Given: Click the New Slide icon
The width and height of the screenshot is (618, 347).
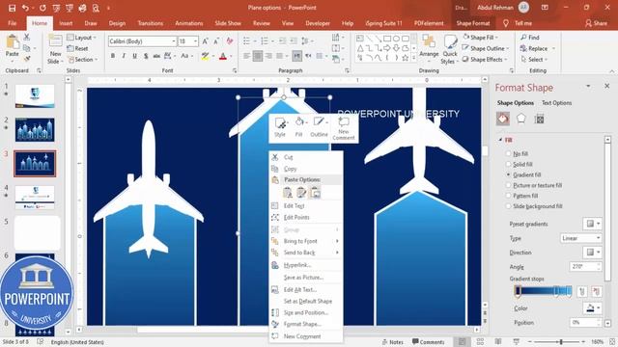Looking at the screenshot, I should coord(55,40).
